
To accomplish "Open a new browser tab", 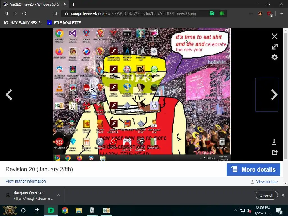I will click(x=74, y=4).
